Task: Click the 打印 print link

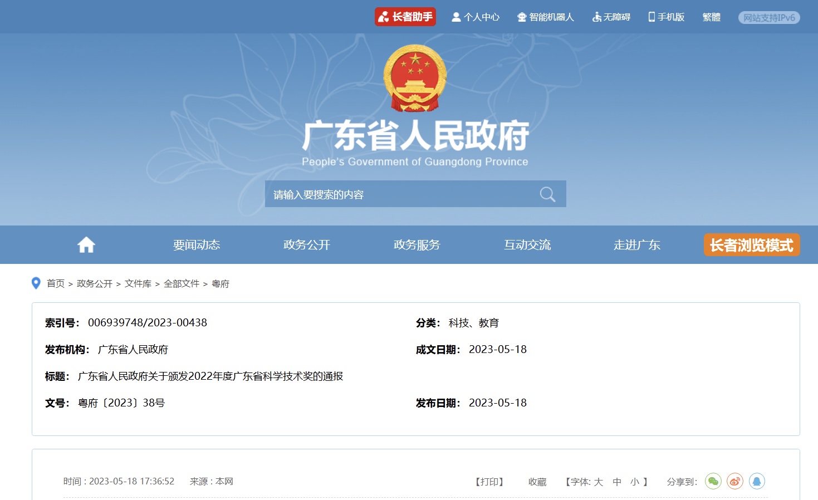Action: click(x=489, y=482)
